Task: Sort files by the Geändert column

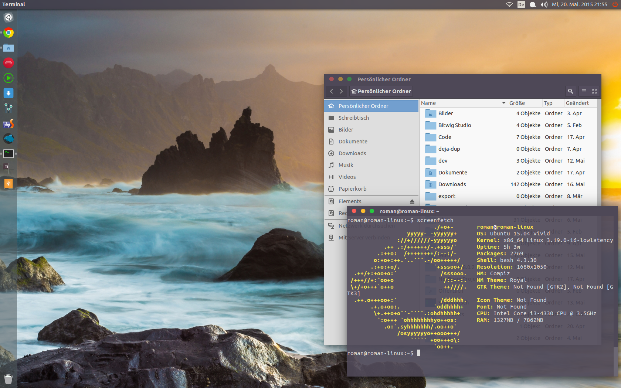Action: (x=581, y=103)
